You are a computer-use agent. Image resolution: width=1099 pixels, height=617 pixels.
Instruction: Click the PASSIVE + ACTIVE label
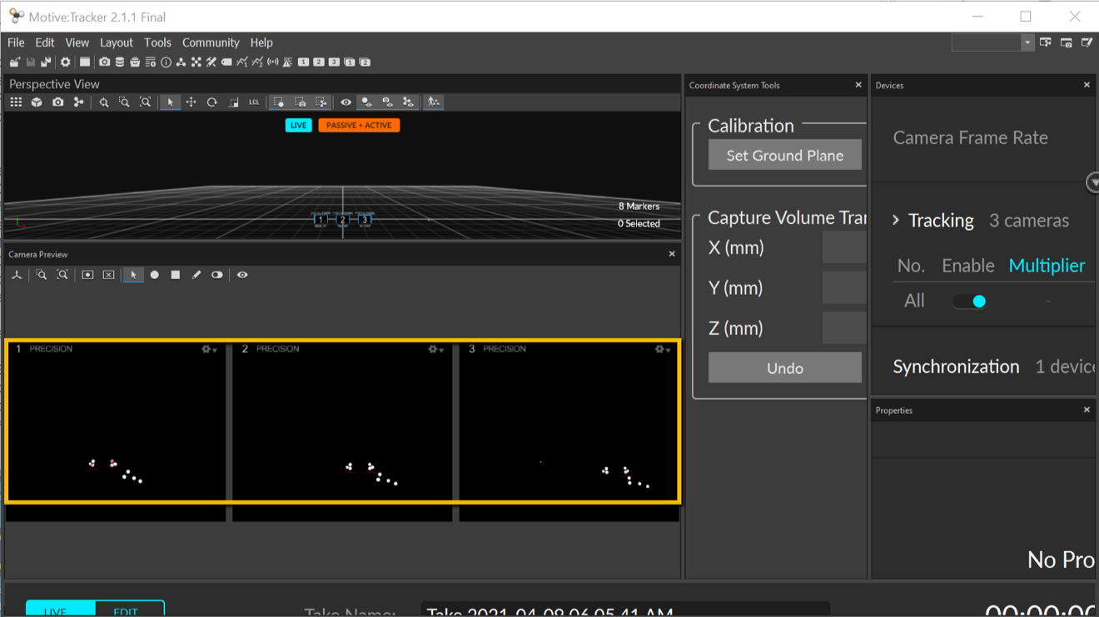point(359,125)
